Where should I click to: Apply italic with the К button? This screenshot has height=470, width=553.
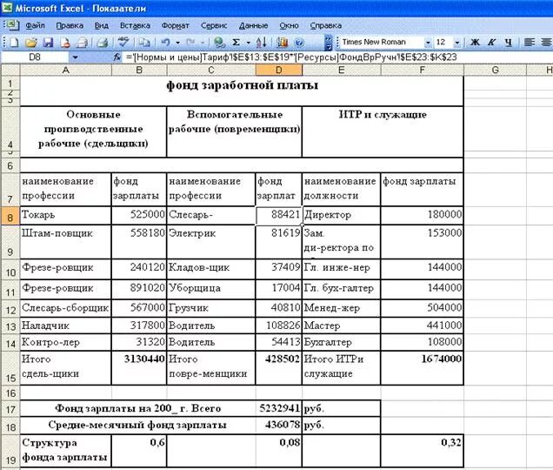[x=491, y=43]
